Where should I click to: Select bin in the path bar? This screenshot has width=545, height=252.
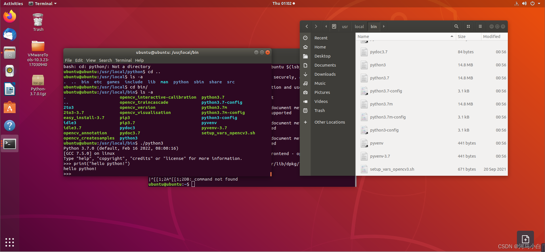click(x=374, y=26)
